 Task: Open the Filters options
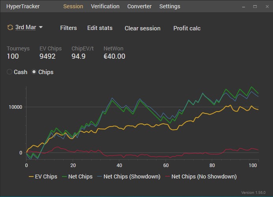pyautogui.click(x=68, y=28)
